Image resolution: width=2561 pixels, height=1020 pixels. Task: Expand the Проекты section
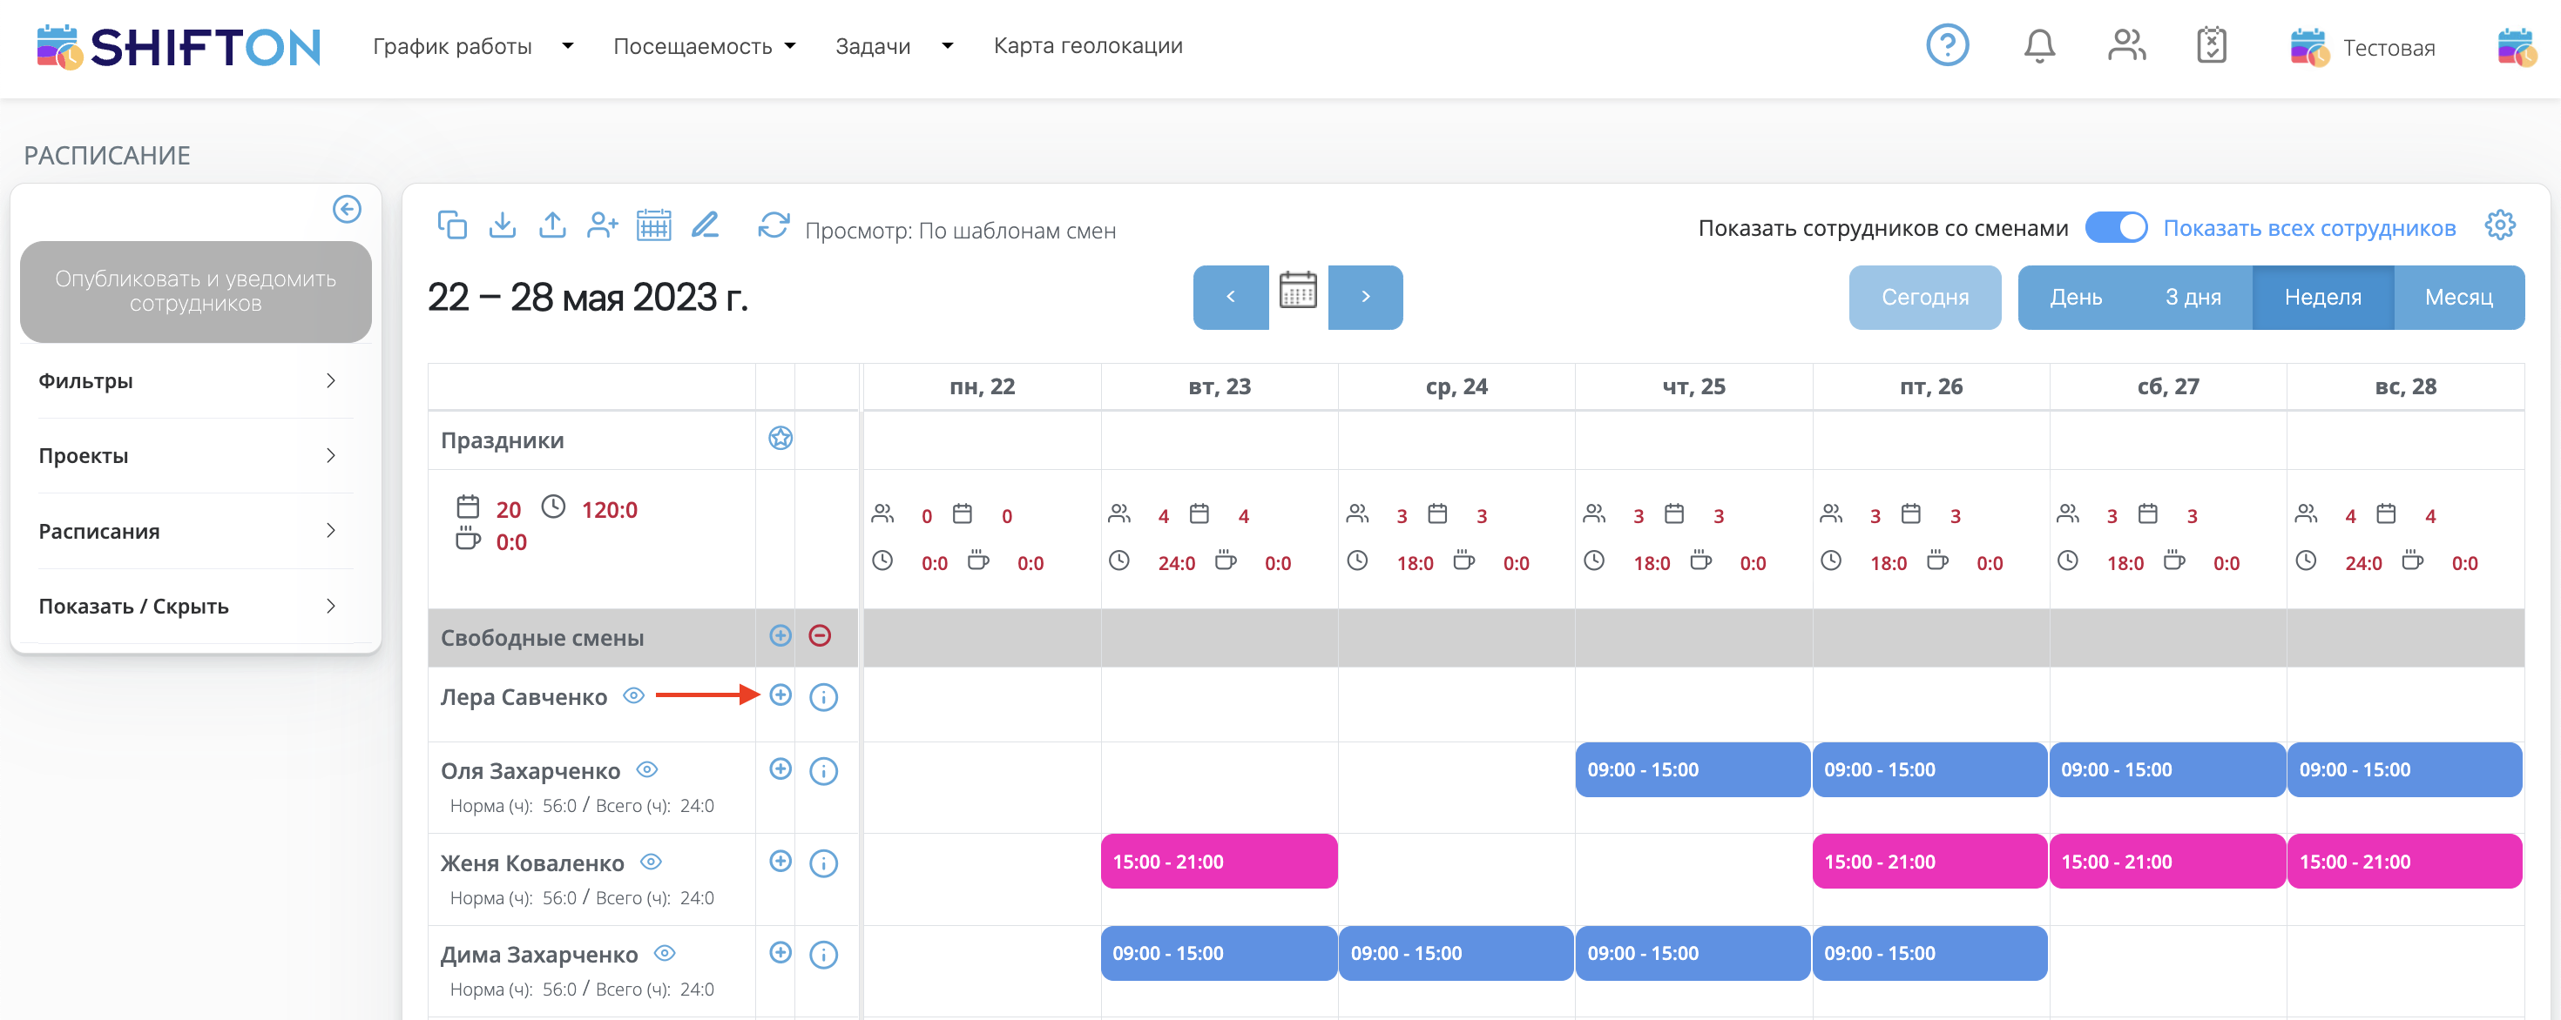click(195, 456)
